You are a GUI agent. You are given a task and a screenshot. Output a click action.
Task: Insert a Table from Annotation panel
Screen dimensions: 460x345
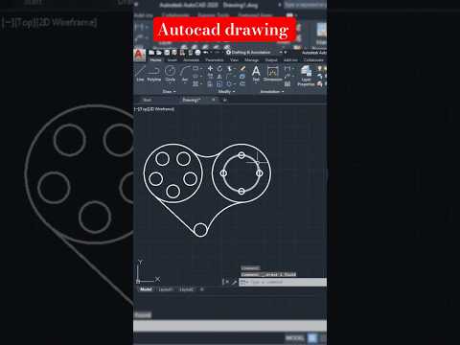[x=287, y=84]
